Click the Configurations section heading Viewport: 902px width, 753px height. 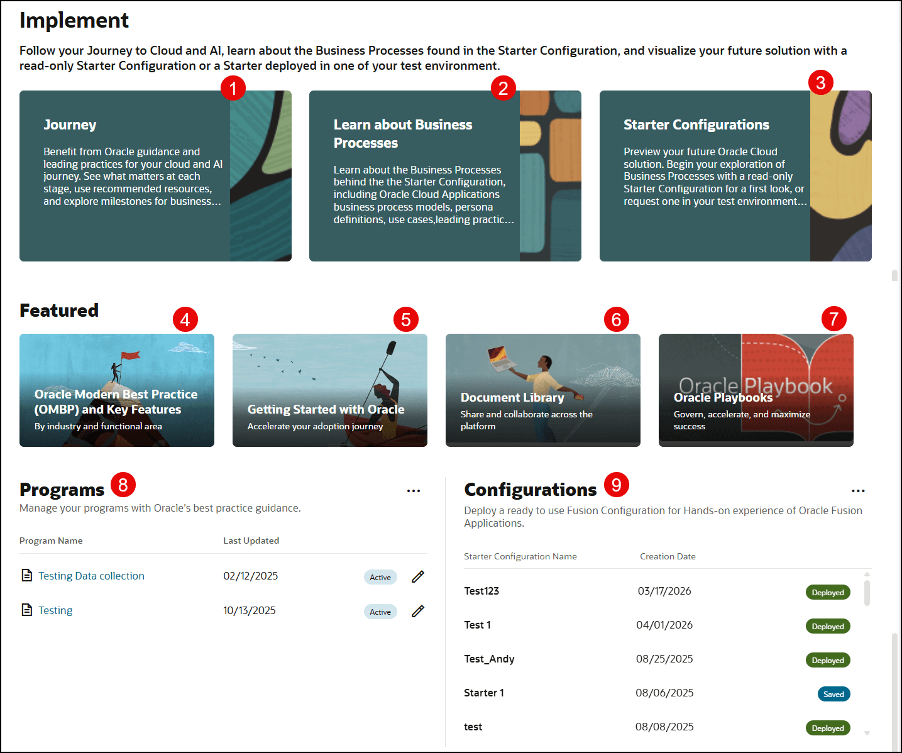pos(531,490)
